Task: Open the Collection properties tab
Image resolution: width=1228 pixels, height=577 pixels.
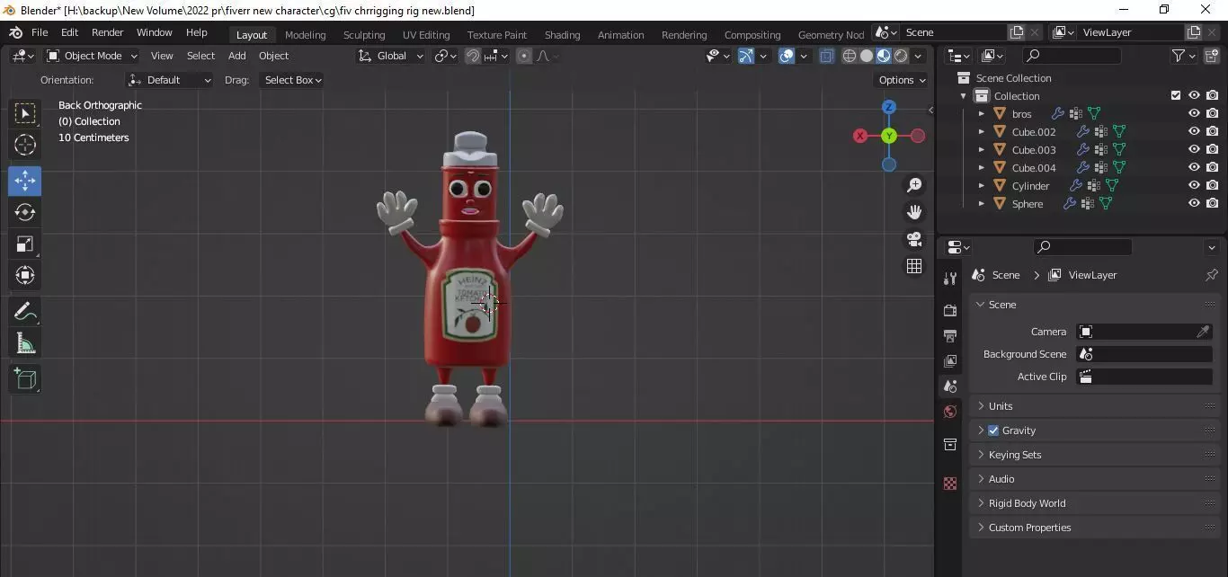Action: point(950,444)
